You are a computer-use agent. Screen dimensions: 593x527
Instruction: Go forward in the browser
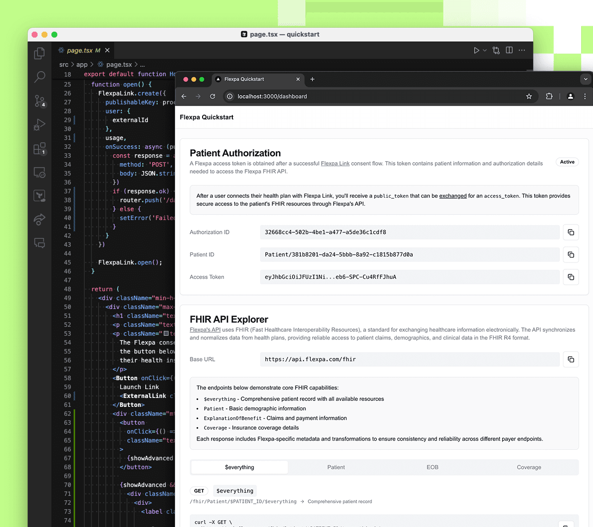click(198, 96)
